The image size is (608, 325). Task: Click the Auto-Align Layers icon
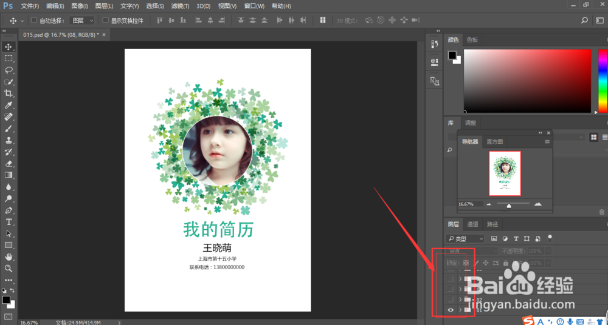click(323, 20)
